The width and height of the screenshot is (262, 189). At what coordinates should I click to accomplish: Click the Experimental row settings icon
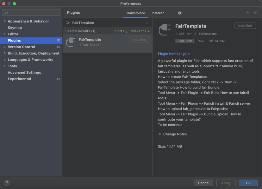coord(59,79)
